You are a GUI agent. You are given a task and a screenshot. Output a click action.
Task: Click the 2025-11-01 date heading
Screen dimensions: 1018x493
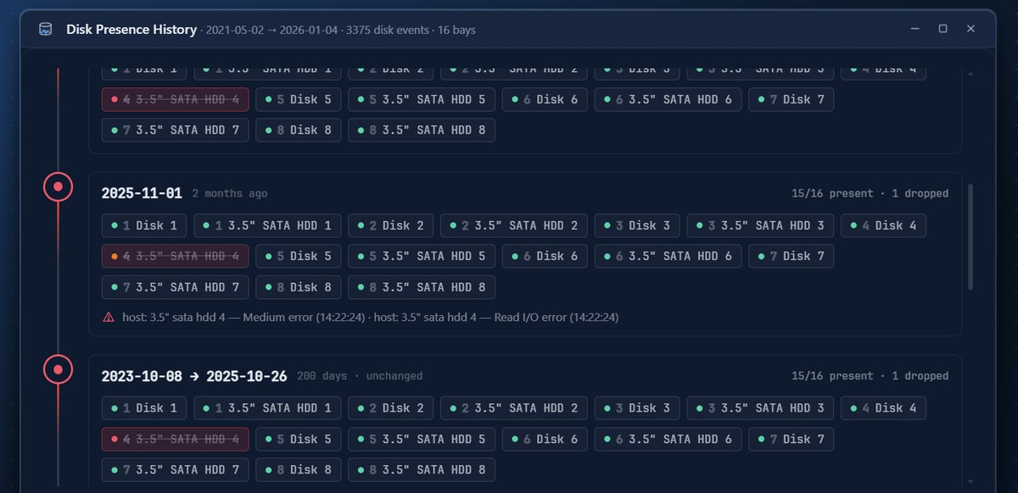click(x=142, y=193)
